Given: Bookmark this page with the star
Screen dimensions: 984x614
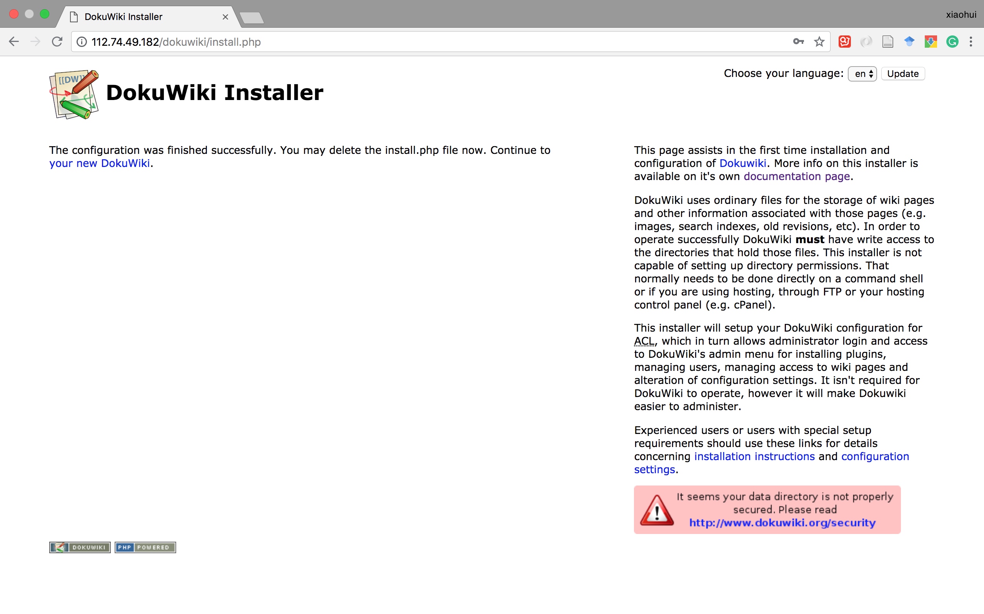Looking at the screenshot, I should pyautogui.click(x=819, y=42).
